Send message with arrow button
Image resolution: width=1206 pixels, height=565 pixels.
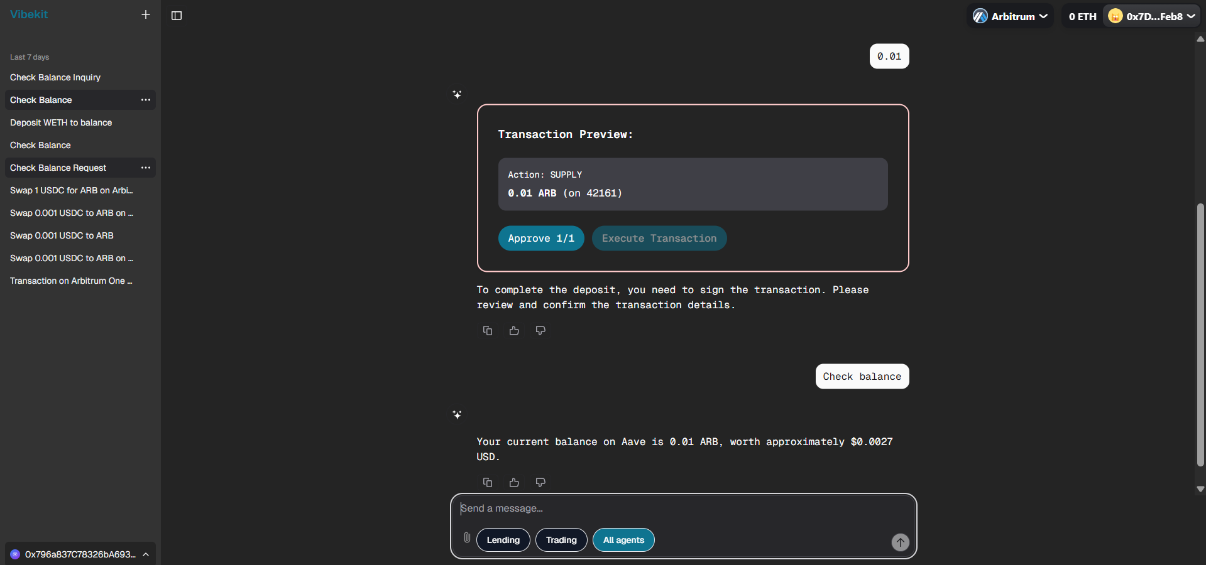click(900, 542)
